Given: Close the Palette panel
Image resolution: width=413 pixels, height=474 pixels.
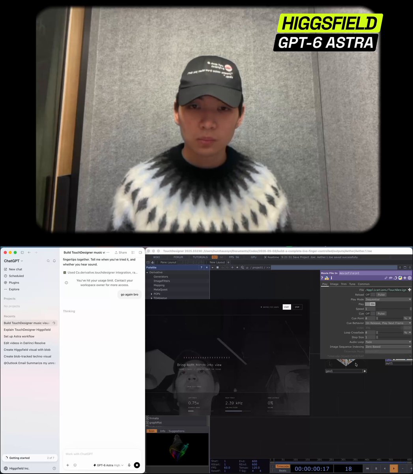Looking at the screenshot, I should [207, 267].
